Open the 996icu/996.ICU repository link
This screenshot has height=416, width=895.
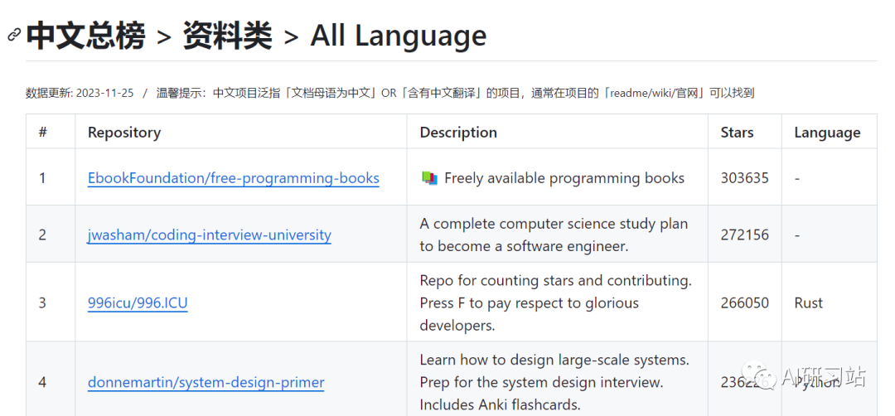pos(138,302)
